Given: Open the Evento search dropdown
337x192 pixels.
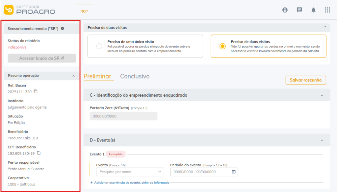Looking at the screenshot, I should (x=130, y=172).
